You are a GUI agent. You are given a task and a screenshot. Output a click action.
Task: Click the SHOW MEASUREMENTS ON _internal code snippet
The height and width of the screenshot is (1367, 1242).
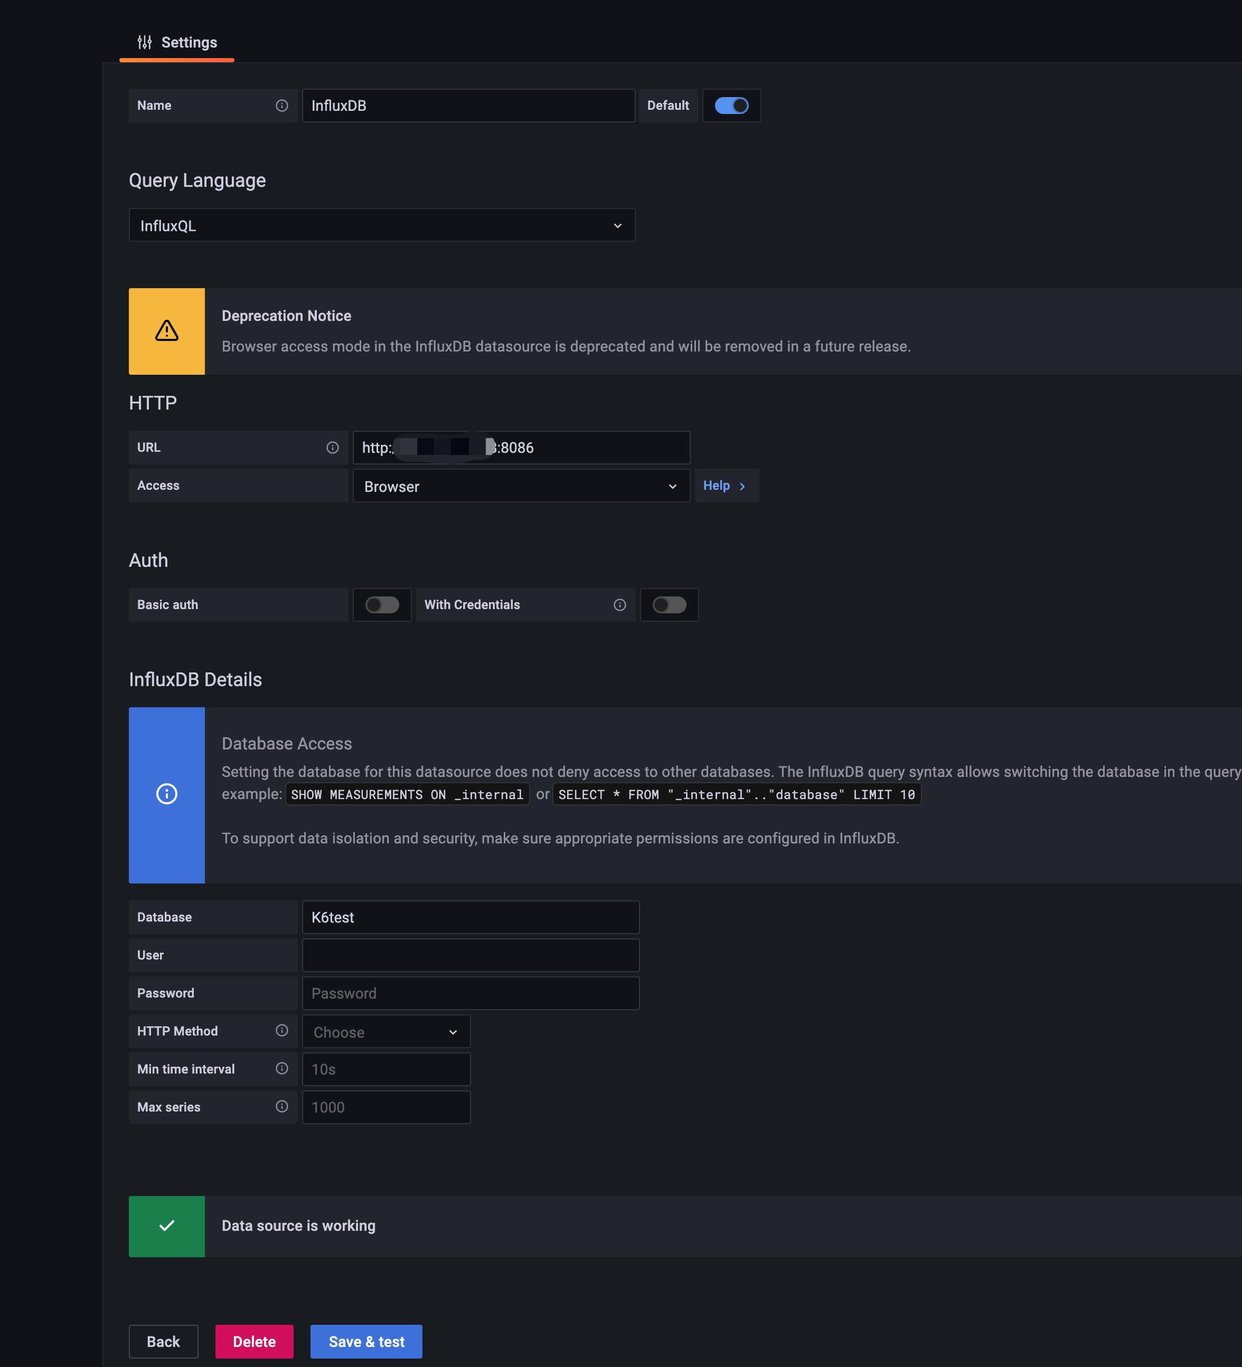[407, 795]
